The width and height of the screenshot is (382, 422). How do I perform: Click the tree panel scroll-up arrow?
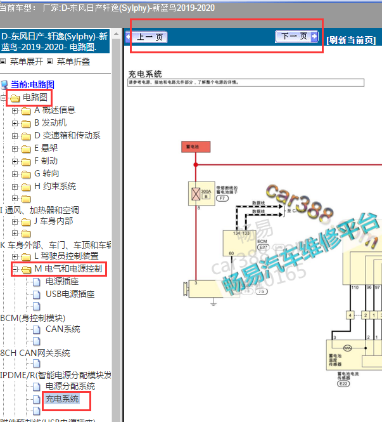click(117, 34)
